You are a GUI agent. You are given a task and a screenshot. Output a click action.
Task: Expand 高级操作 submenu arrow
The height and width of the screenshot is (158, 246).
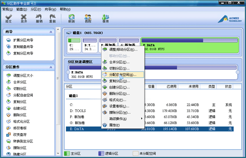(x=142, y=119)
